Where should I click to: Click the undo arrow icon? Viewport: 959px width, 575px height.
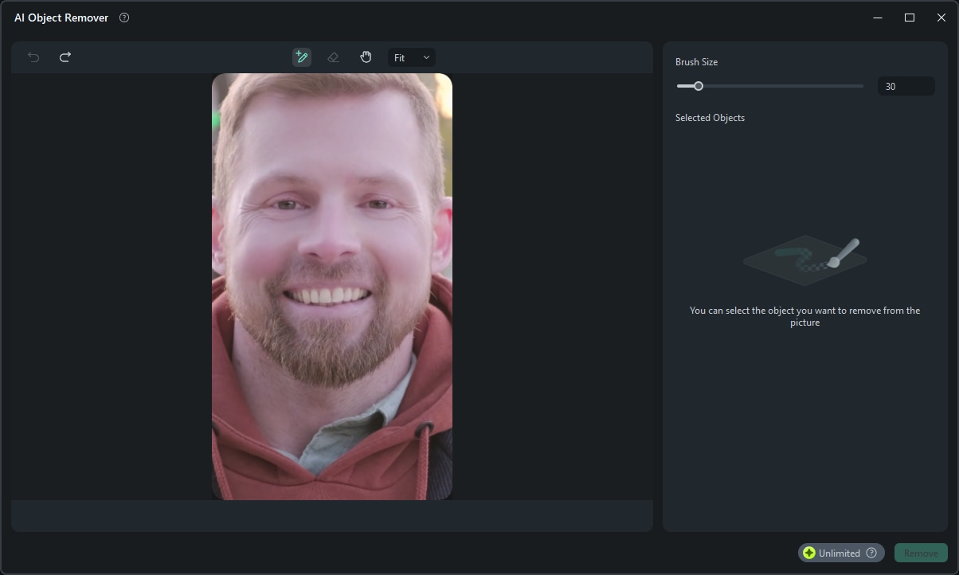click(33, 57)
